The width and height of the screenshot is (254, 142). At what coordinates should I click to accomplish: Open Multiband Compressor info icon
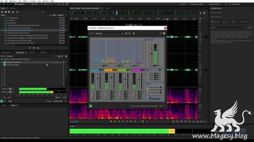(x=164, y=33)
